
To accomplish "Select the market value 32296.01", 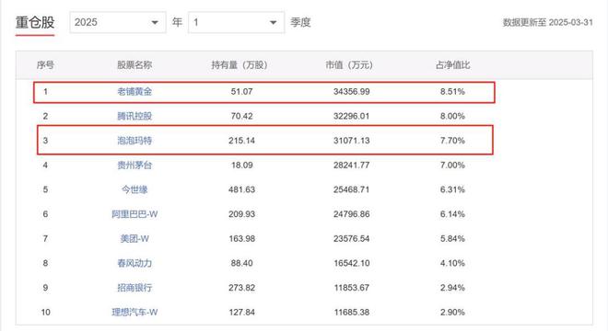I will coord(352,116).
